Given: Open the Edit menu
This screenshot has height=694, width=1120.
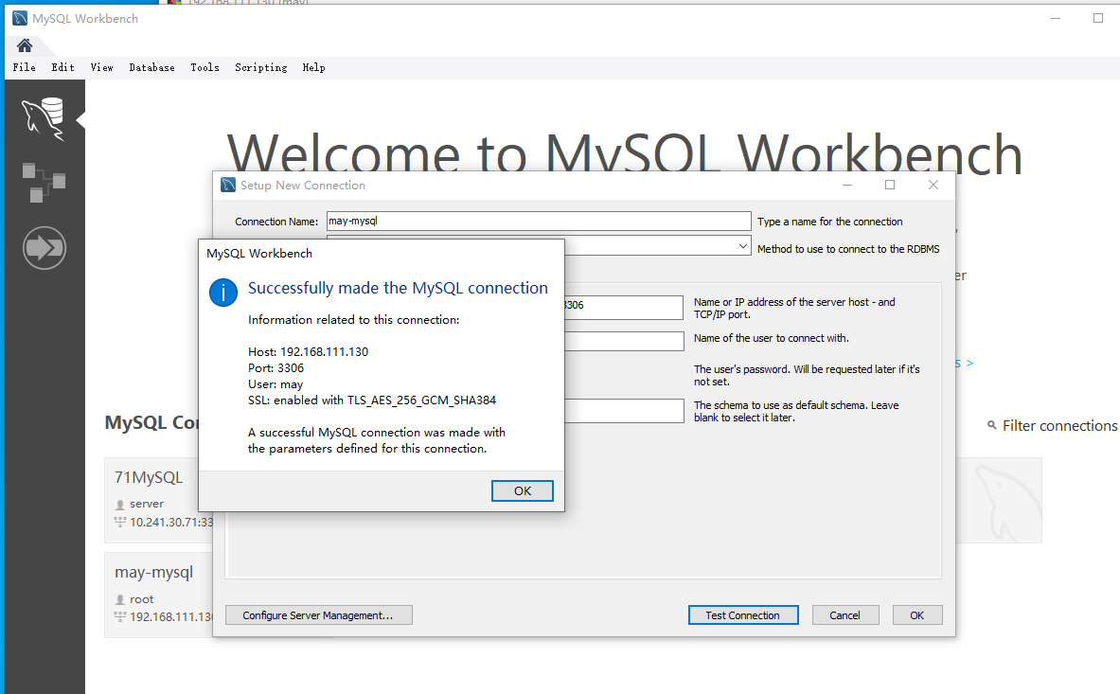Looking at the screenshot, I should point(62,67).
